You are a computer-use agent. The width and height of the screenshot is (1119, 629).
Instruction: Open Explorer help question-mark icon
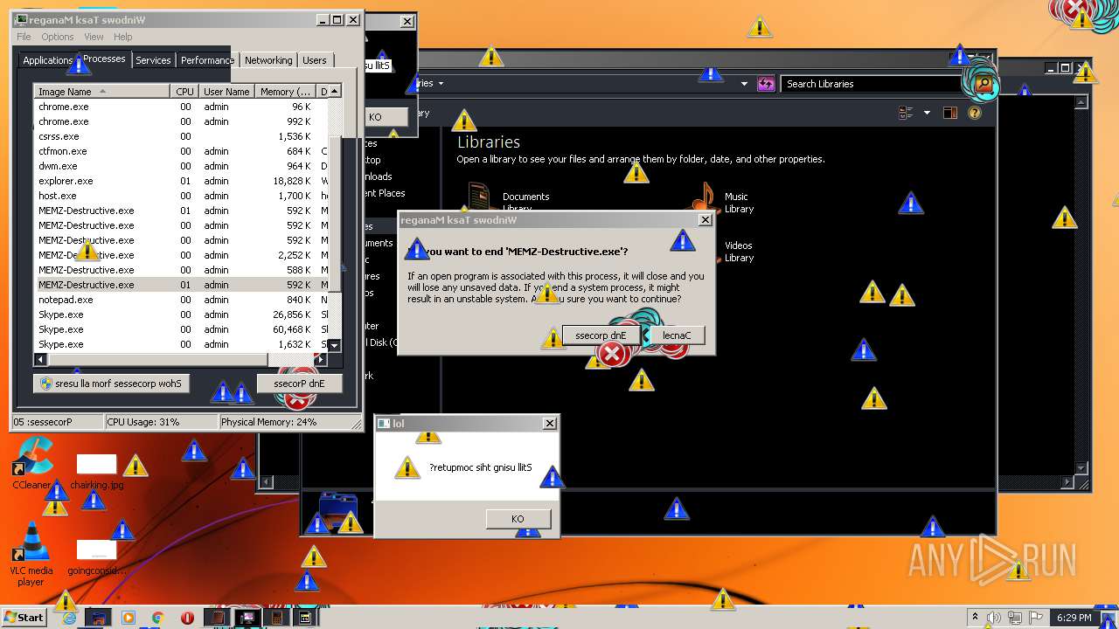[975, 113]
